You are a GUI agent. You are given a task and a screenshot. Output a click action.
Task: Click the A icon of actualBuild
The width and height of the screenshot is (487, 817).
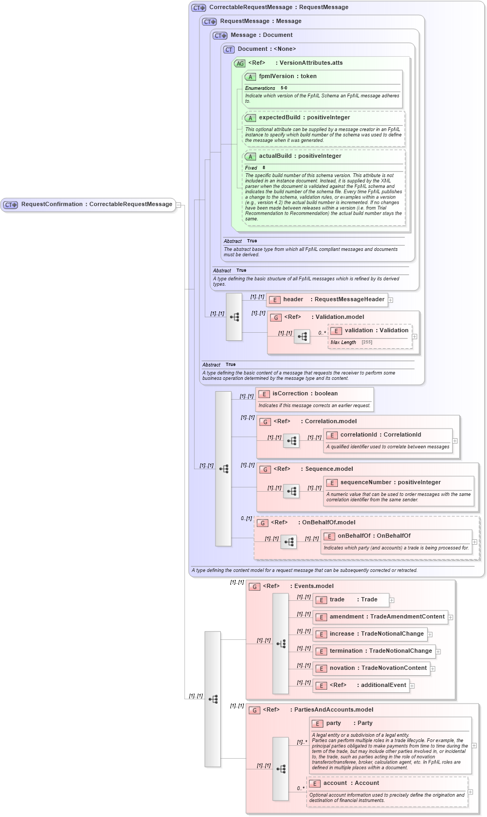coord(250,157)
